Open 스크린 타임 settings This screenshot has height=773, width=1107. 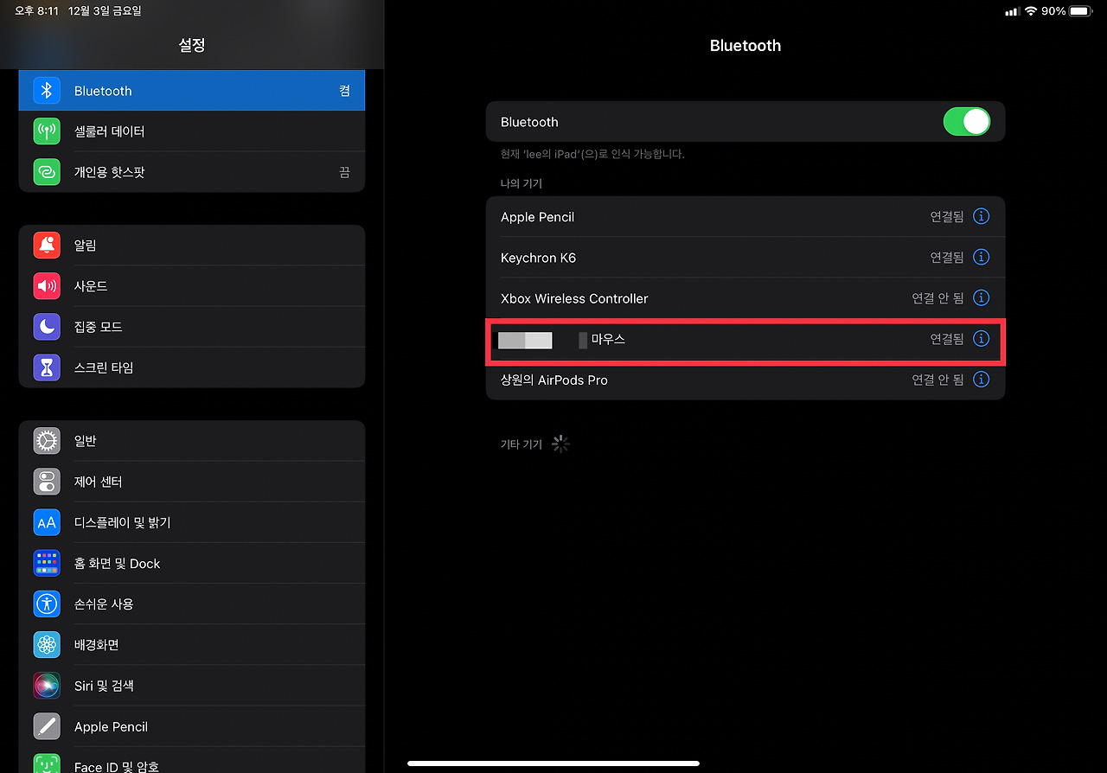point(192,367)
